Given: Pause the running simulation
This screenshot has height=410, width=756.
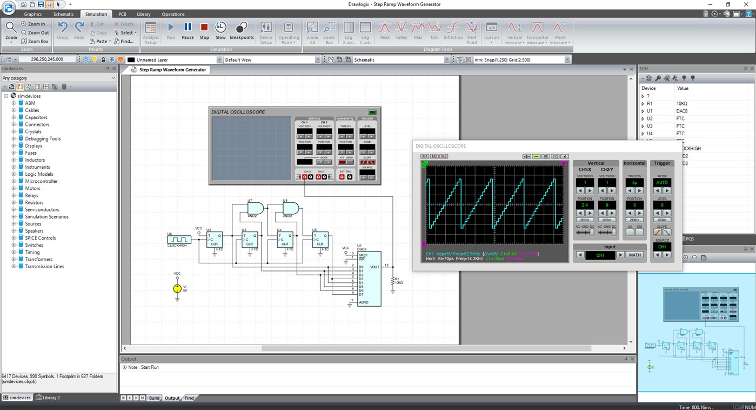Looking at the screenshot, I should click(188, 30).
